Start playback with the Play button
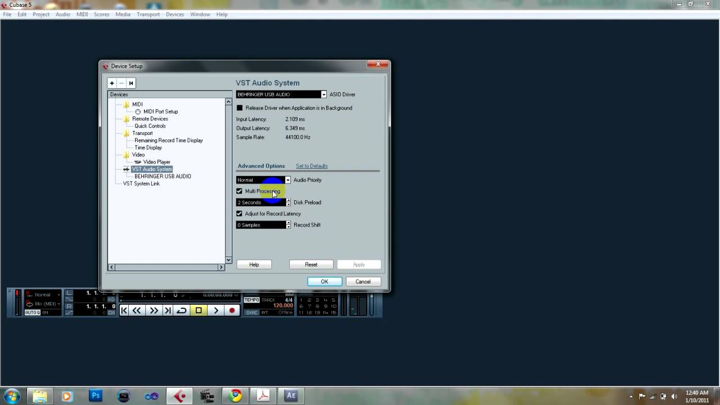This screenshot has width=720, height=405. [x=216, y=310]
